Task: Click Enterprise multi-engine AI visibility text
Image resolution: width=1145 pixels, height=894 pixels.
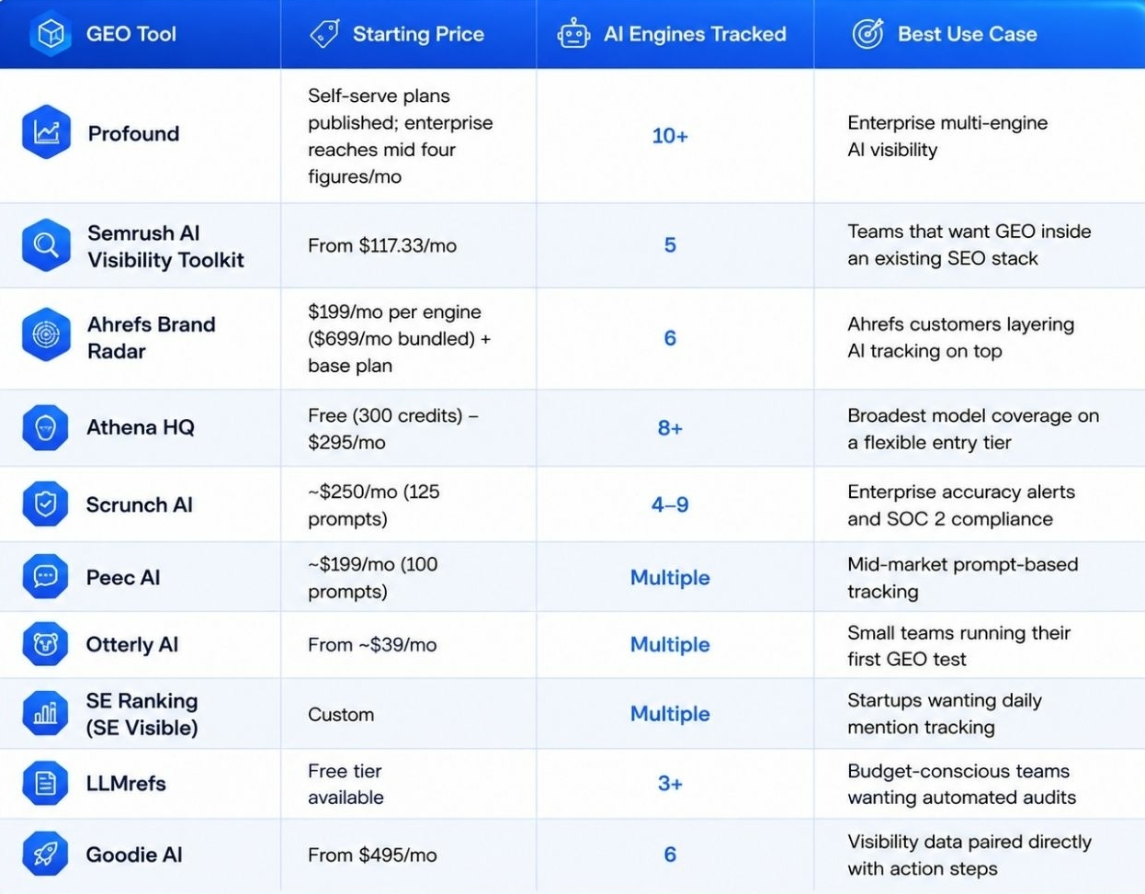Action: 947,136
